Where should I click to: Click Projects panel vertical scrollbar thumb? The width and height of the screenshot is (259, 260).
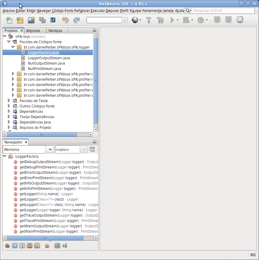point(96,81)
